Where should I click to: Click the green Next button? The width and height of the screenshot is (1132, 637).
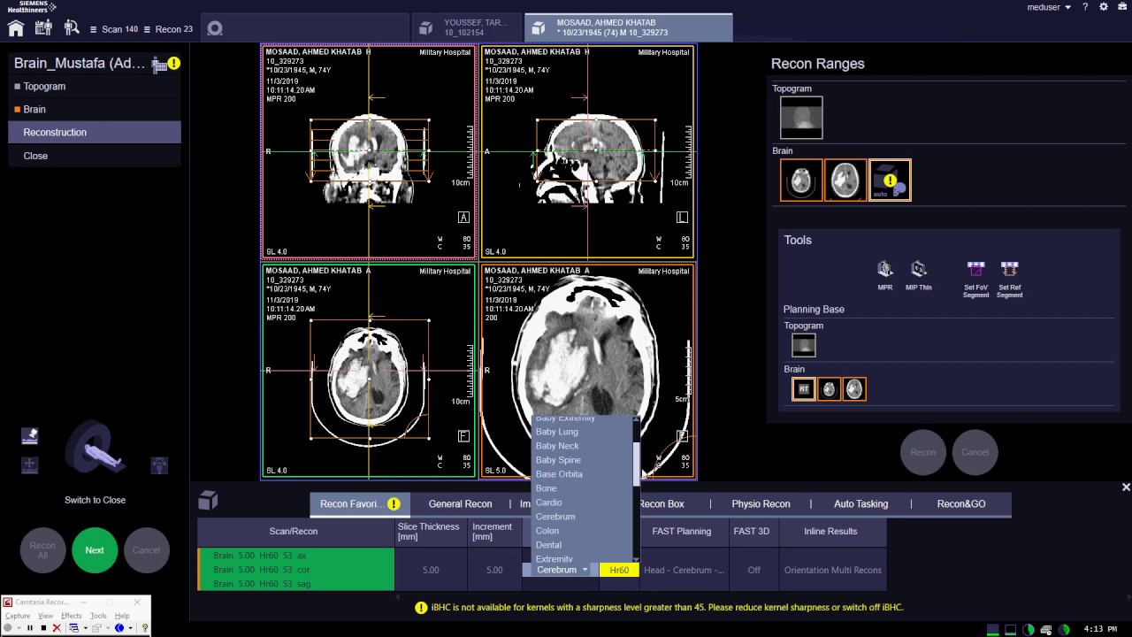click(95, 550)
